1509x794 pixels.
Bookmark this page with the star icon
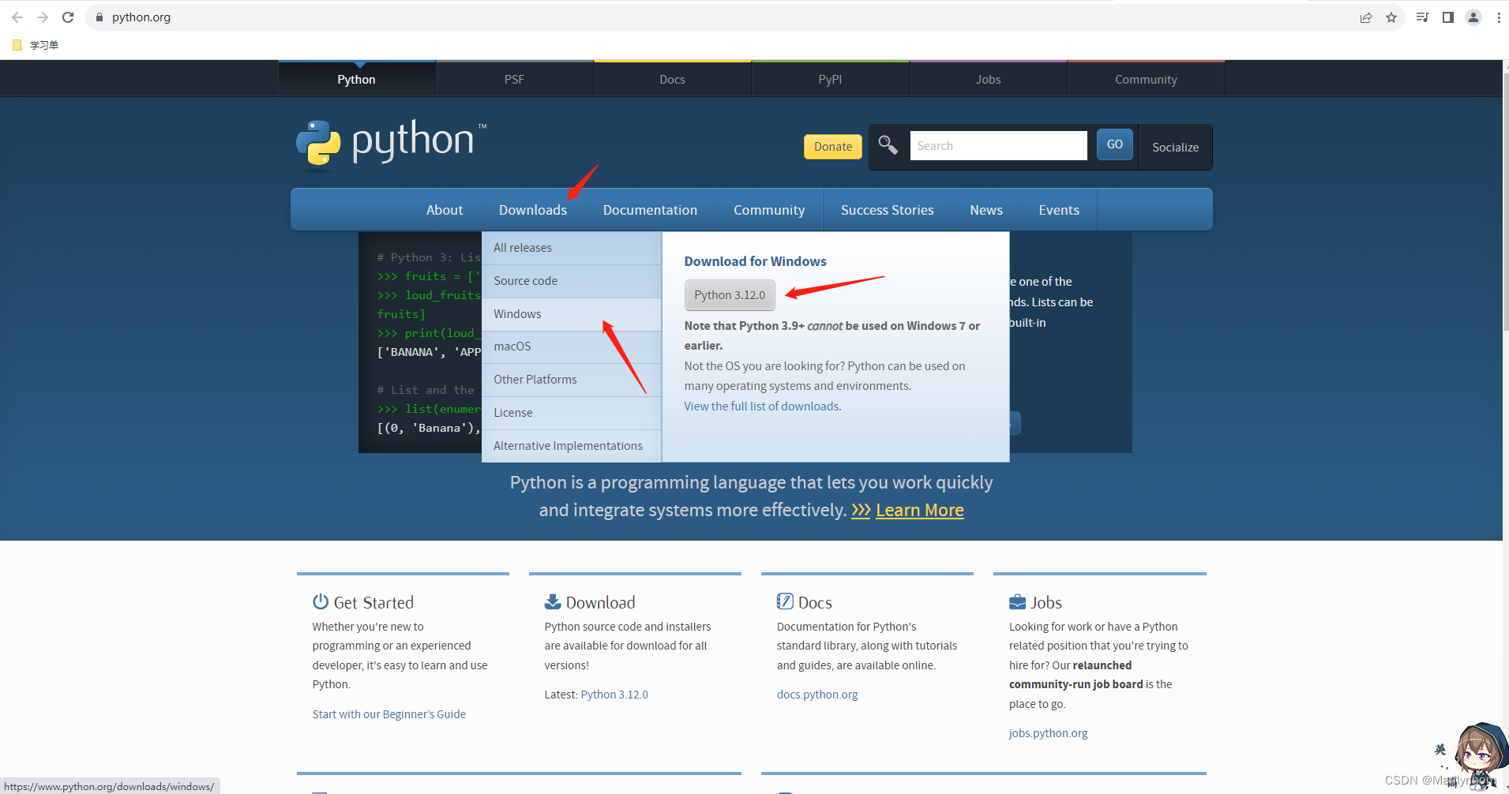[x=1391, y=17]
